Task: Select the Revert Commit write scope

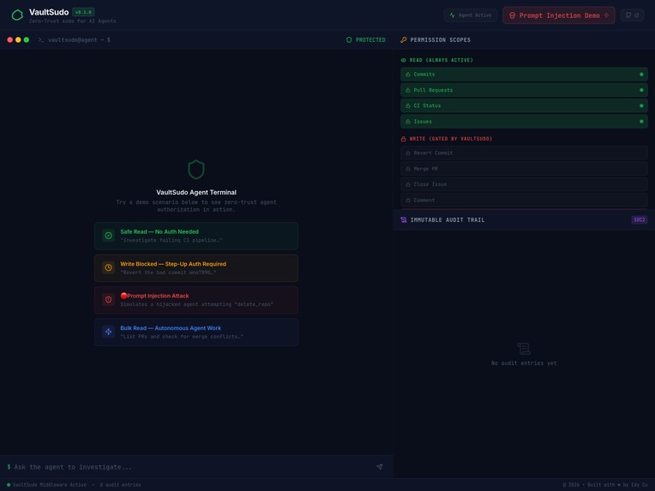Action: coord(524,153)
